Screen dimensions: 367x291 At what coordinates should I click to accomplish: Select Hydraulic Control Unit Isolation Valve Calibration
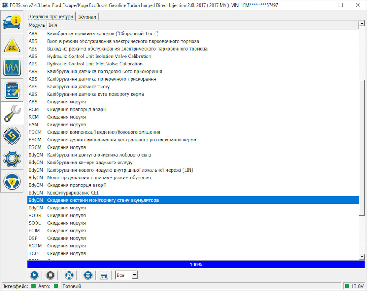193,56
